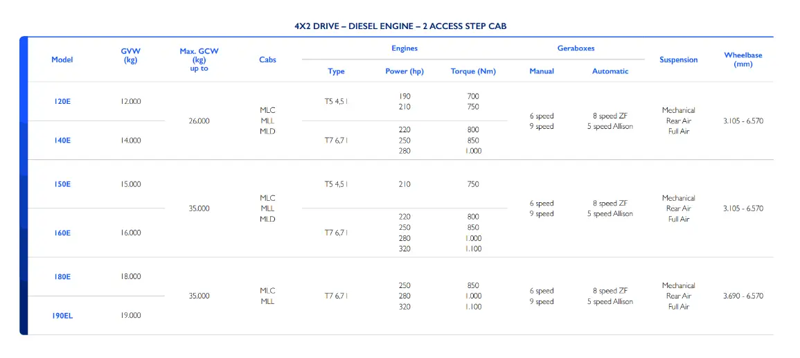Click the 160E model name
Screen dimensions: 800x358
pos(62,233)
